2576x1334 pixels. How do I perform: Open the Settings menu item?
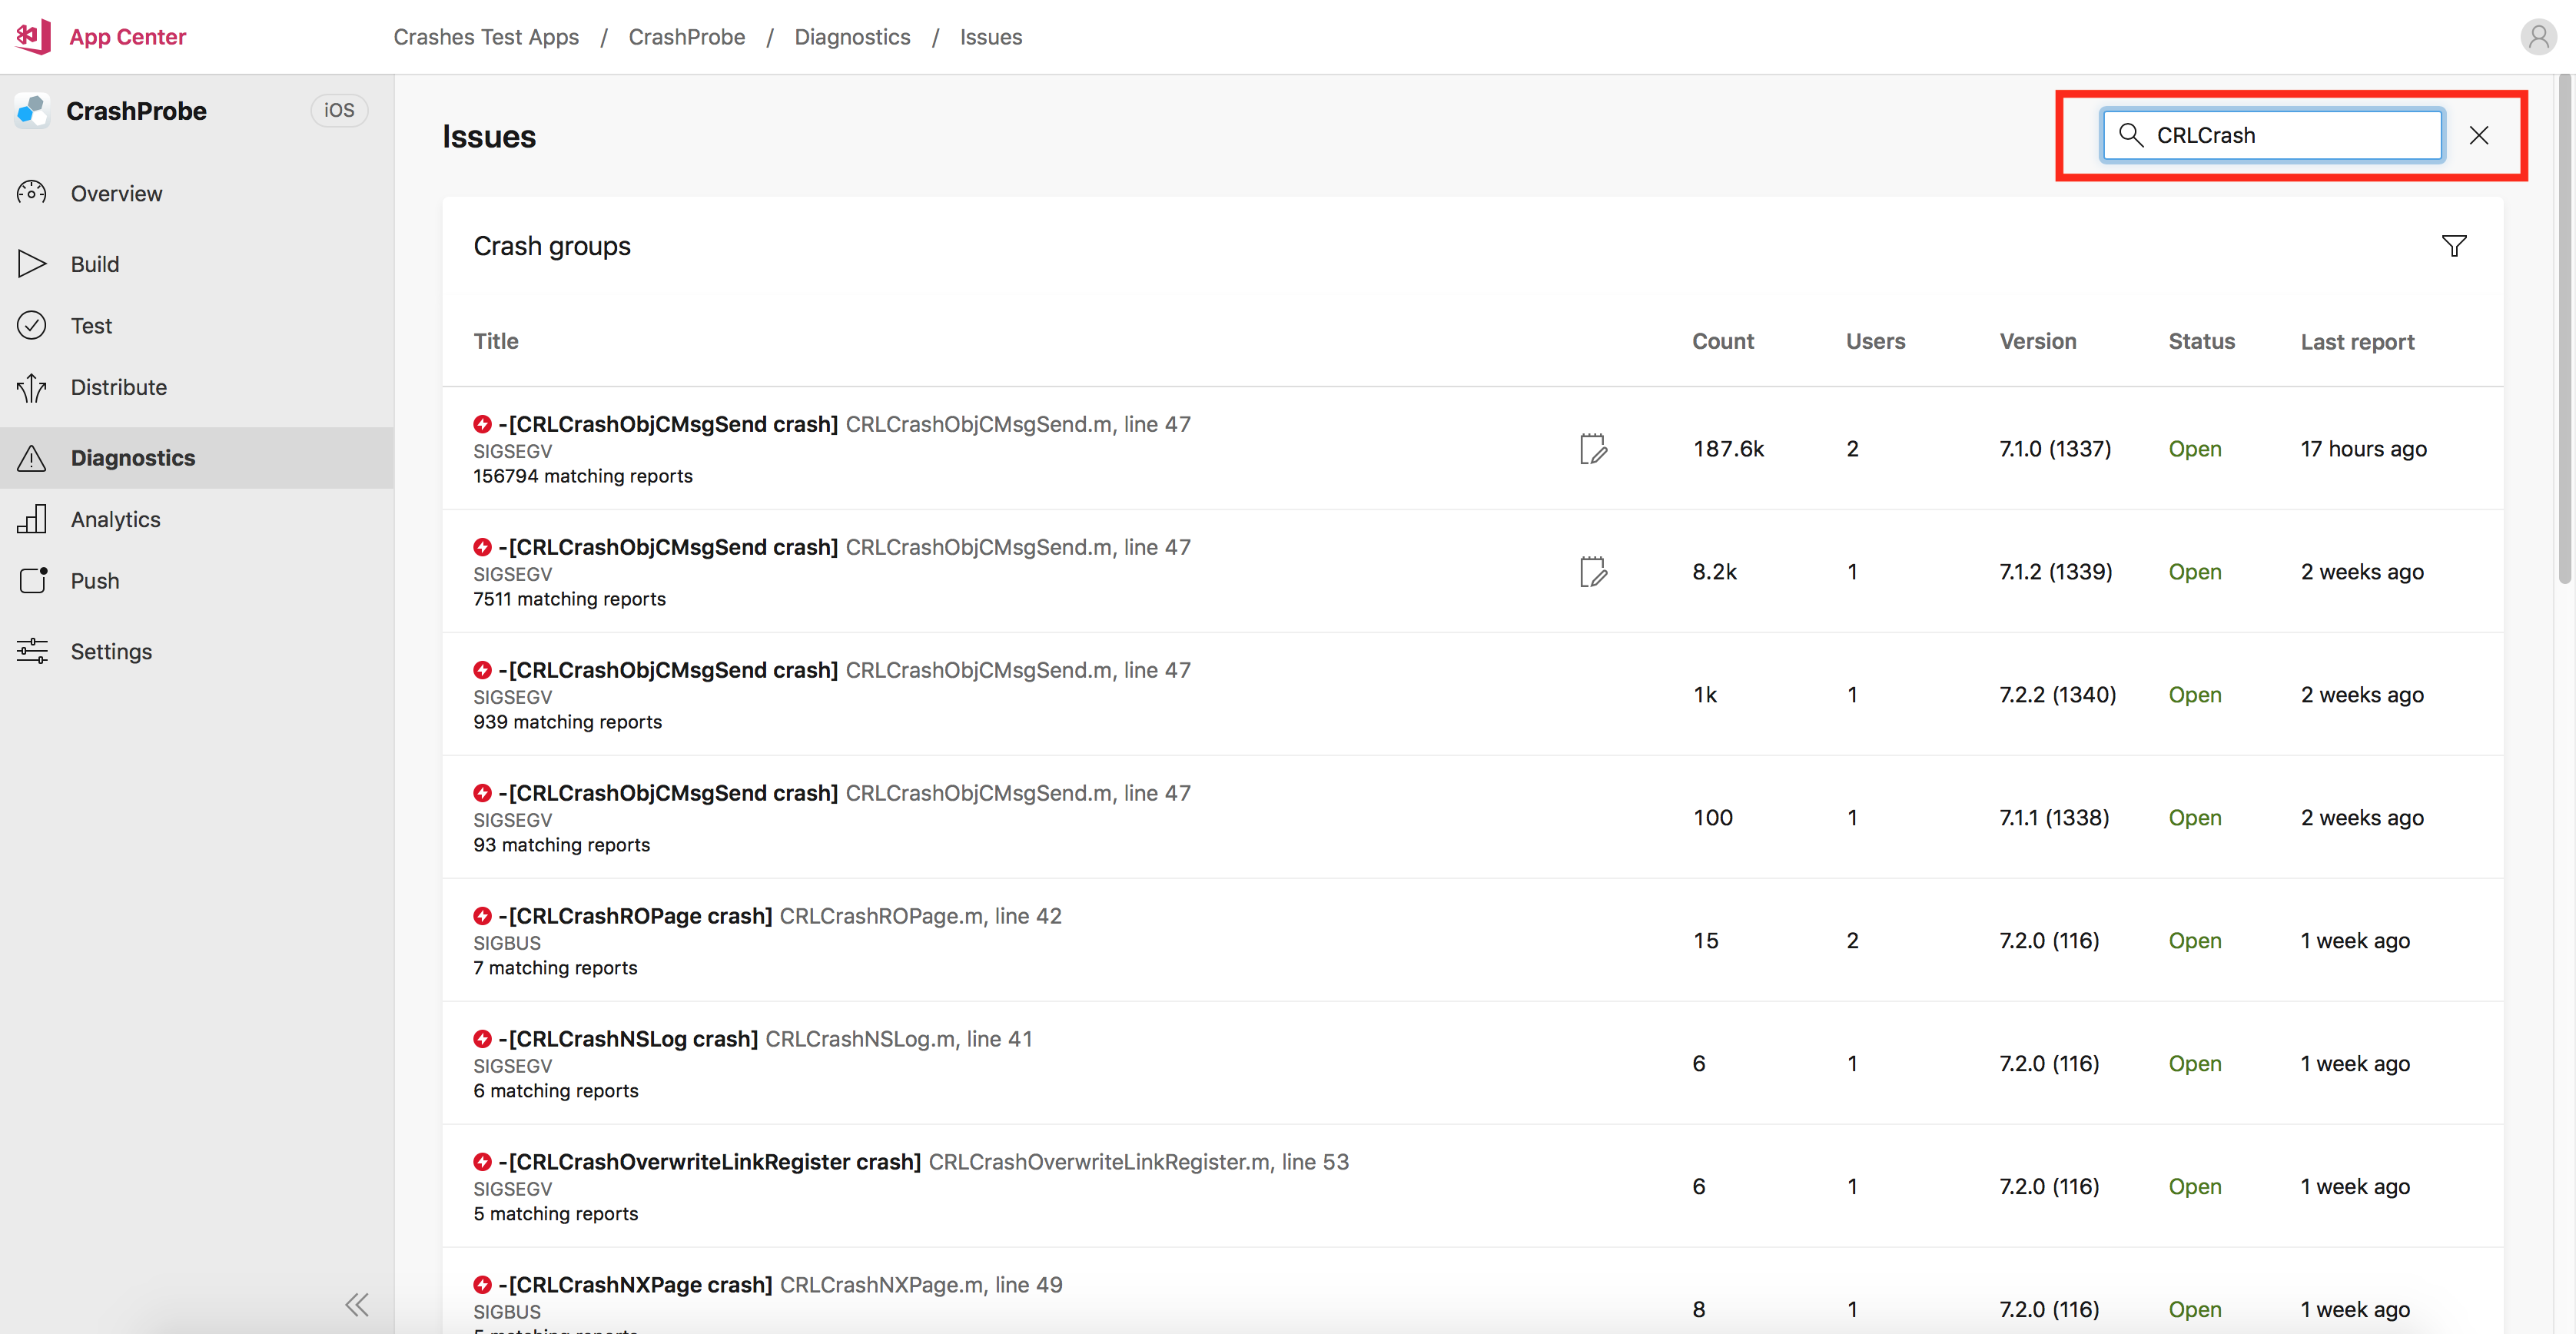[x=109, y=652]
